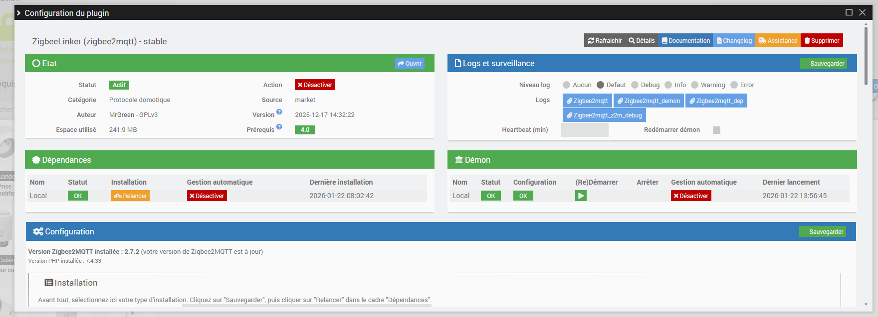Start the daemon with play icon
Screen dimensions: 878x317
581,196
